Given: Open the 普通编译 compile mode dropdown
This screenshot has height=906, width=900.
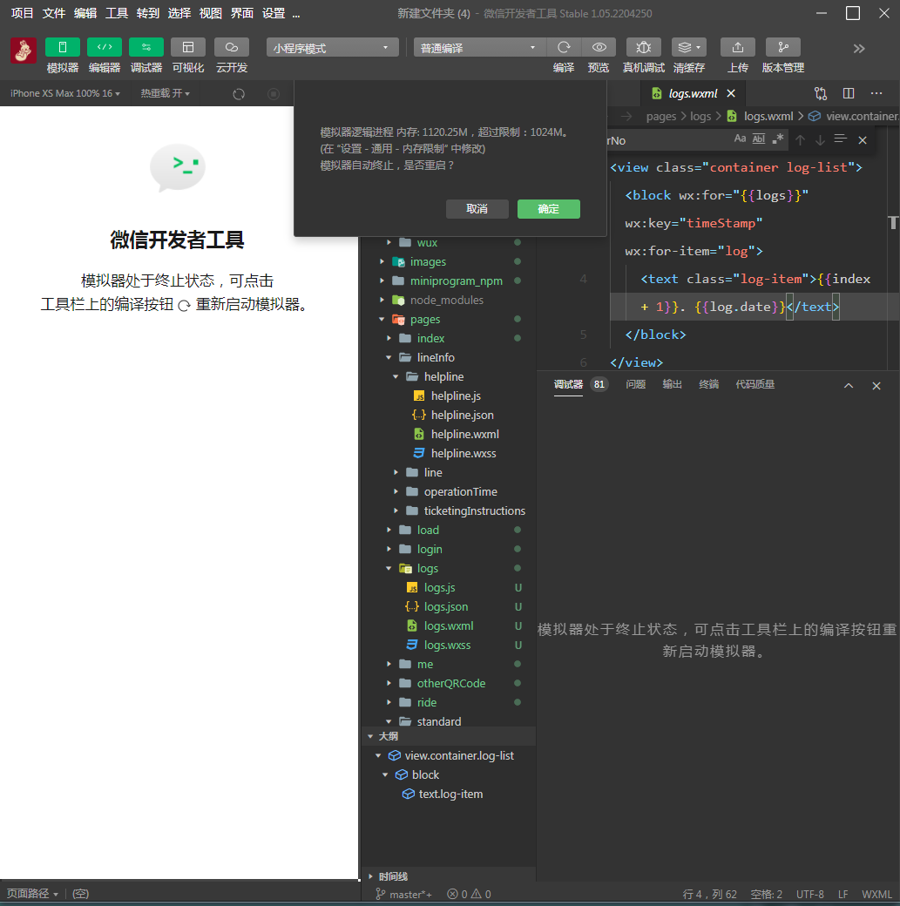Looking at the screenshot, I should point(480,47).
